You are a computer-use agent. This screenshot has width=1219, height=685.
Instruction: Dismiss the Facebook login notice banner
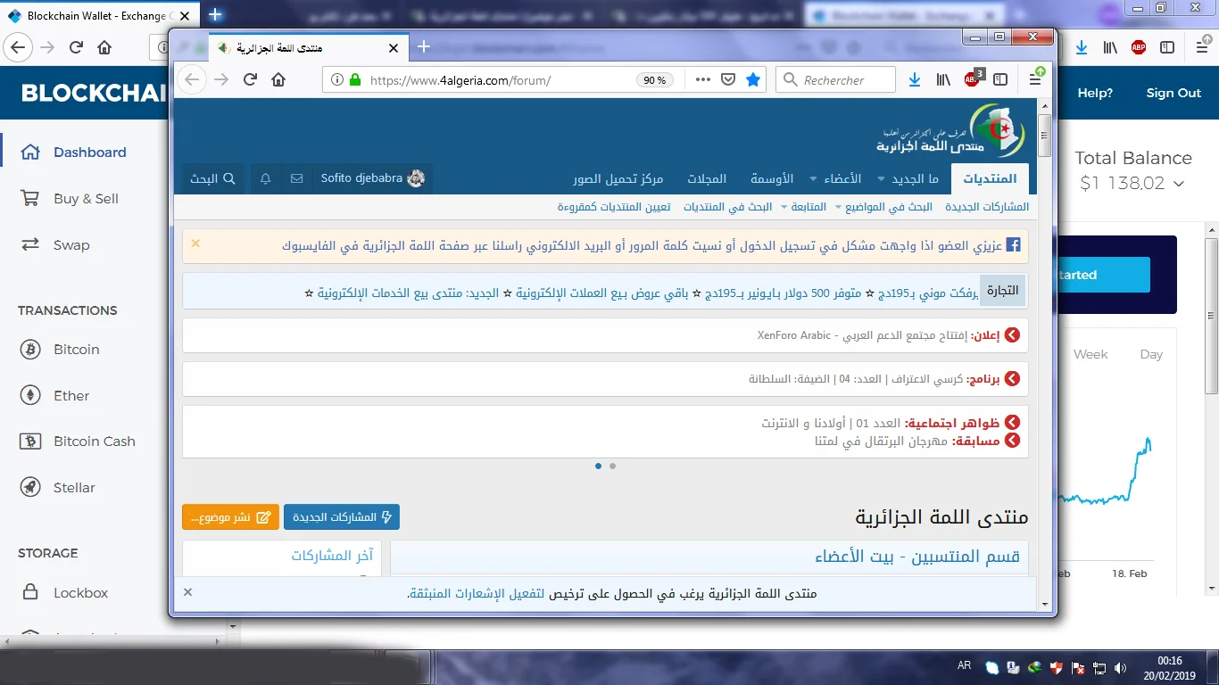click(195, 243)
